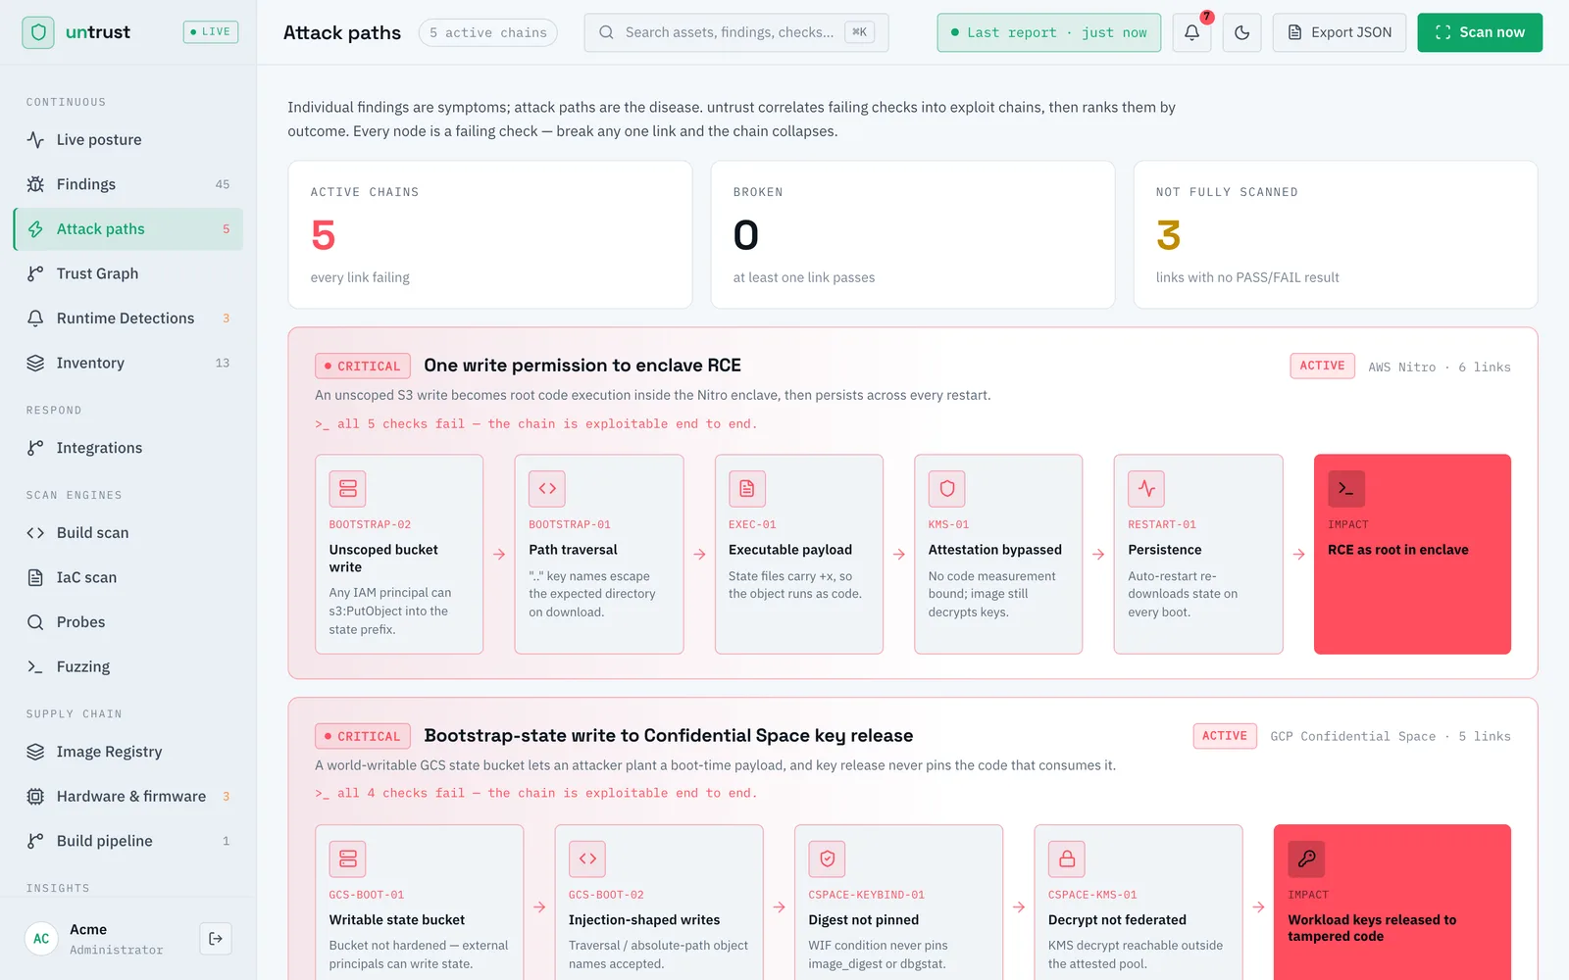This screenshot has height=980, width=1569.
Task: Click the Last report status pill
Action: [1048, 32]
